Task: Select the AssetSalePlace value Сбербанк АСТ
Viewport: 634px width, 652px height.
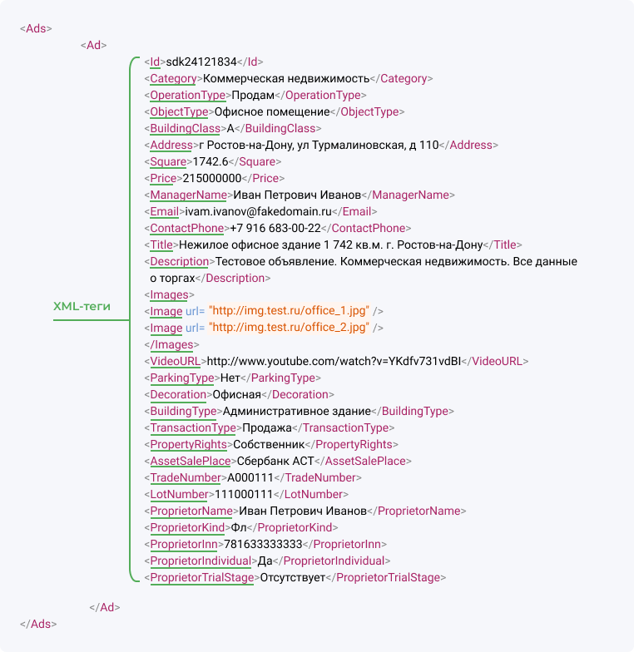Action: click(275, 461)
